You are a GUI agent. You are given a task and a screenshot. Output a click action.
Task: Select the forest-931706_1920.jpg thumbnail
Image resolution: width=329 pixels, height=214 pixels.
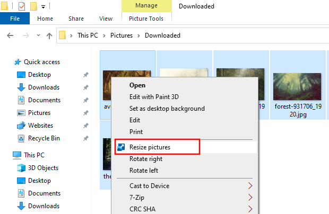(297, 86)
